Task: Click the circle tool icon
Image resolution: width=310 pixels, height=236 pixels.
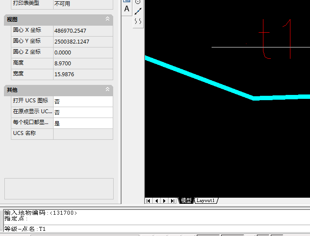Action: coord(138,2)
